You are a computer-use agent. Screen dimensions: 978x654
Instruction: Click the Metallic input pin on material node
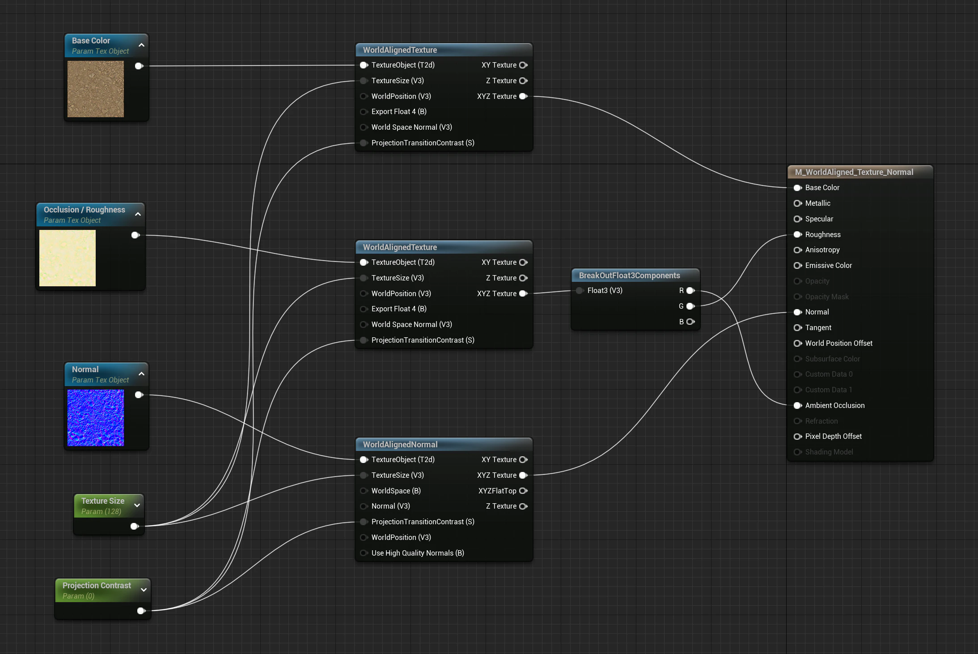[x=798, y=204]
